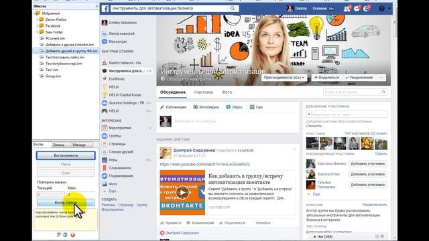Screen dimensions: 429x241
Task: Click Отменить link under add members
Action: (x=314, y=126)
